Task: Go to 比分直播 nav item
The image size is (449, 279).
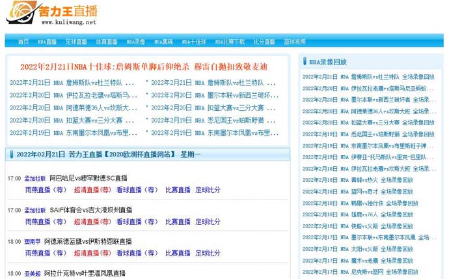Action: pos(264,42)
